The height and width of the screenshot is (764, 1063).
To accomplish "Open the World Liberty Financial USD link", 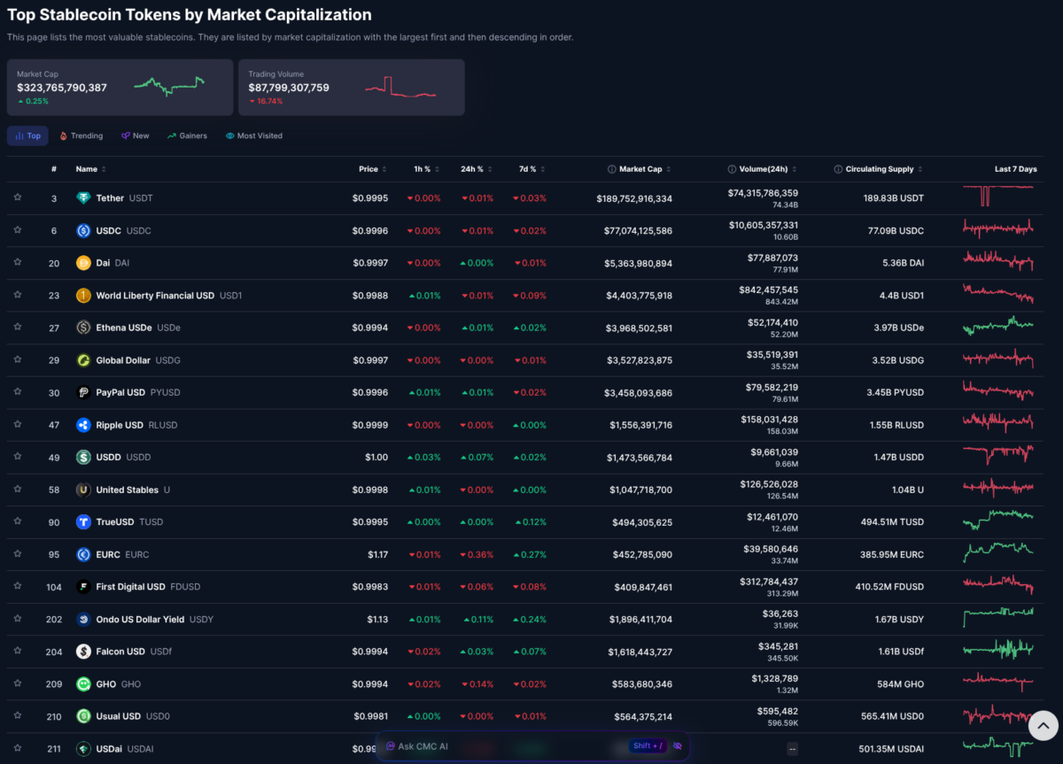I will click(x=155, y=296).
